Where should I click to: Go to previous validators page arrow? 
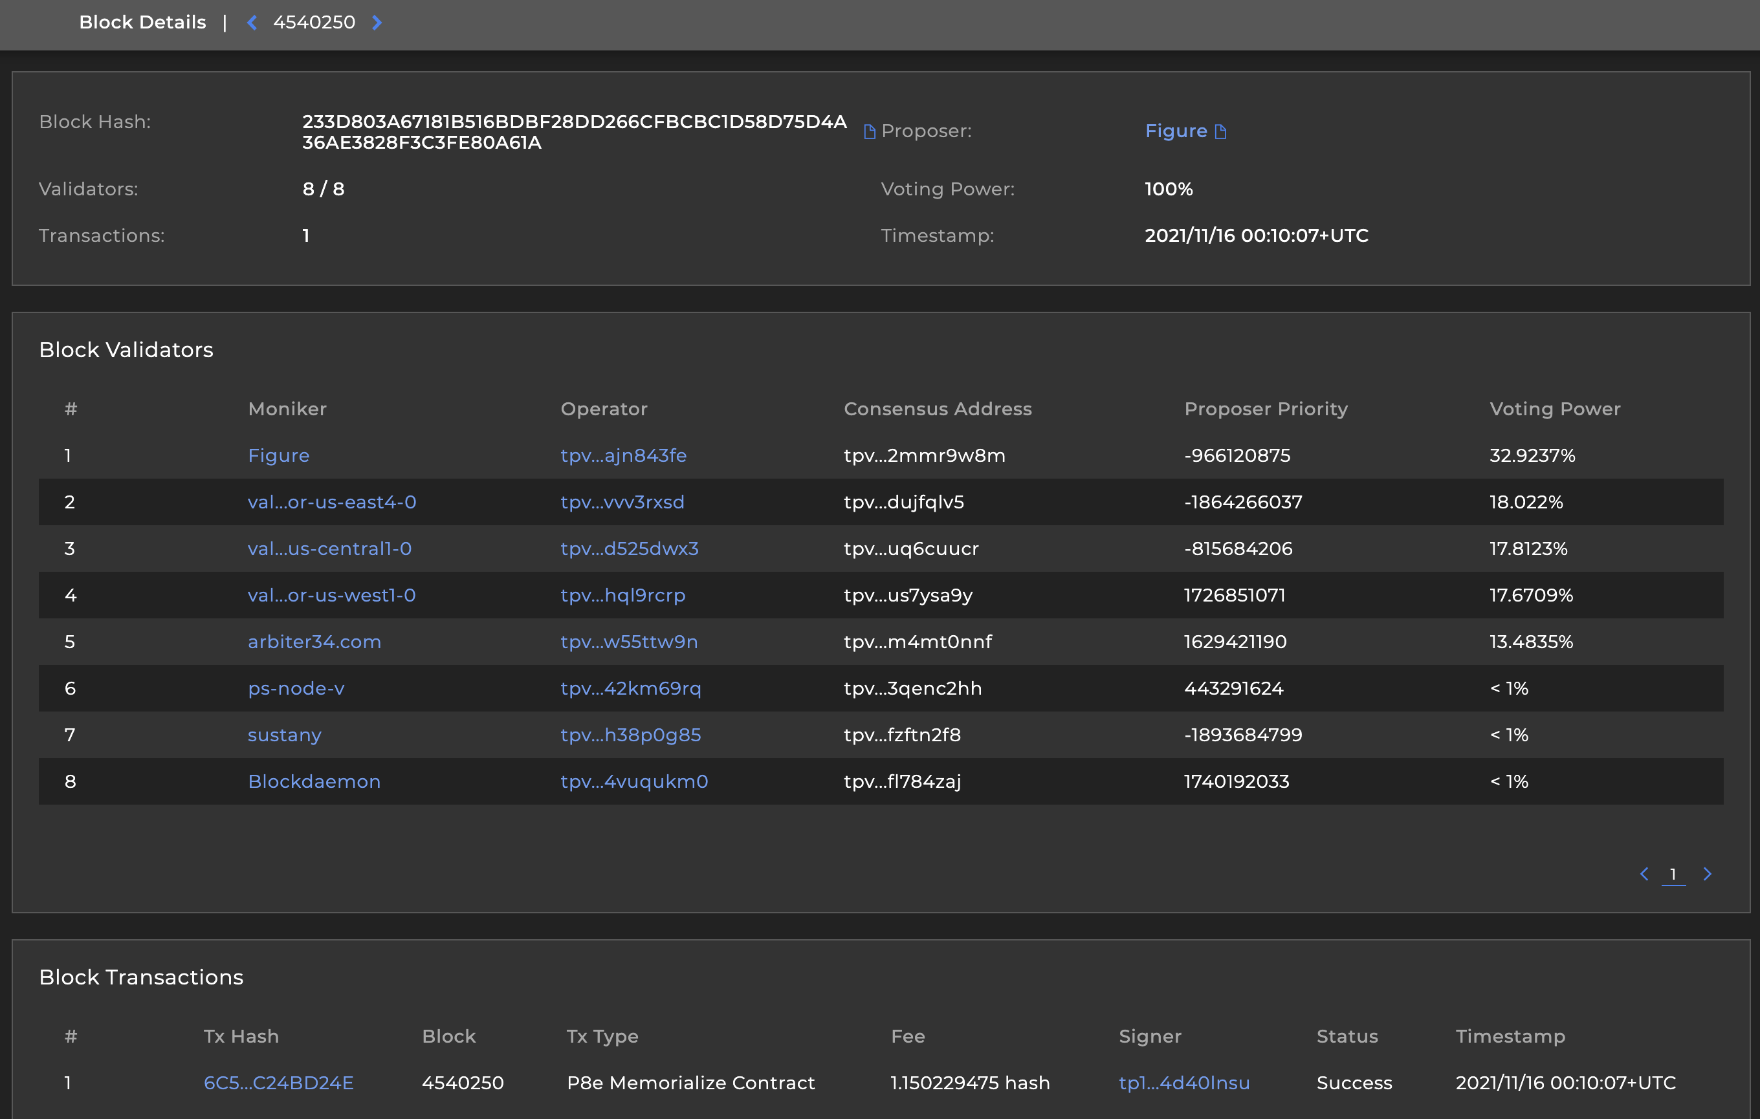pos(1644,874)
